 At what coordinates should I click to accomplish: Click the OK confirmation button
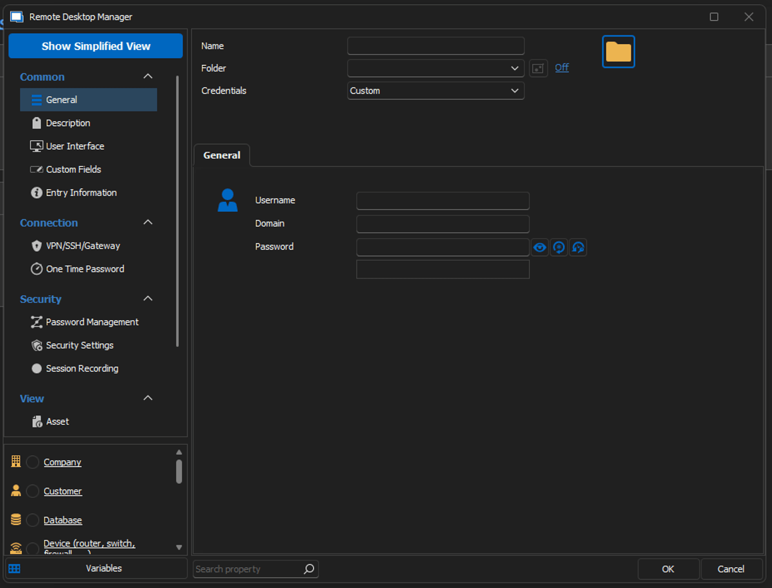(667, 569)
